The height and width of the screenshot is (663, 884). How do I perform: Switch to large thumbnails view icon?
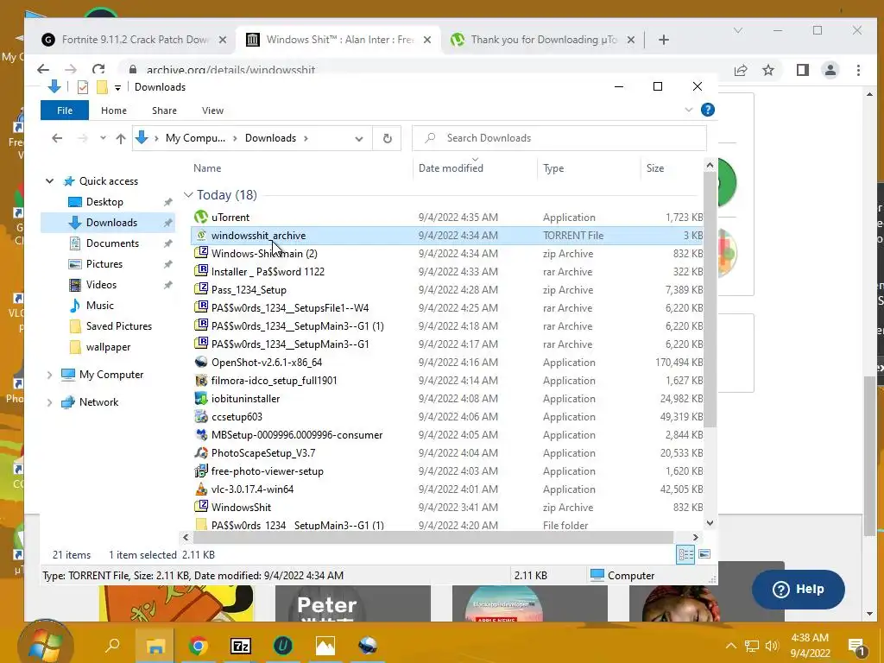[704, 555]
